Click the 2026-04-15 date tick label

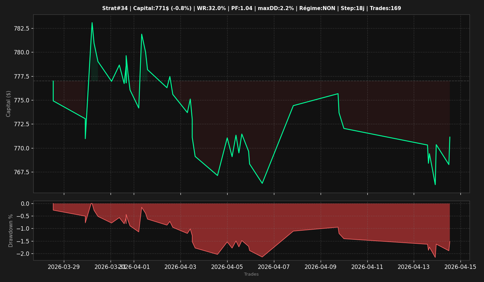click(460, 267)
